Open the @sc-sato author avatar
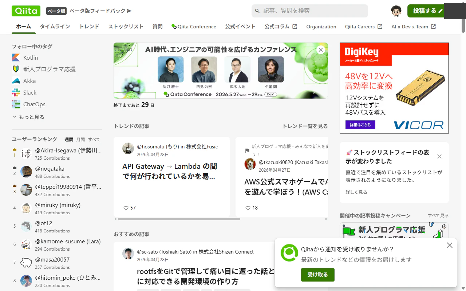 click(128, 254)
